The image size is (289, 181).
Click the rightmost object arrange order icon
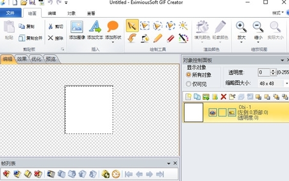[285, 97]
